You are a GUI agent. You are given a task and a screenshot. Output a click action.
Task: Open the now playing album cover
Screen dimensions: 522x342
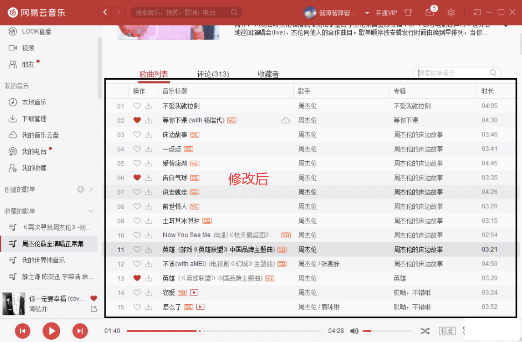click(14, 304)
